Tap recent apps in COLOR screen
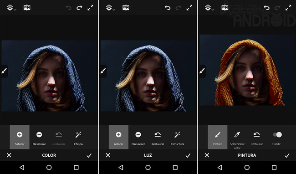This screenshot has height=174, width=296. coord(76,167)
